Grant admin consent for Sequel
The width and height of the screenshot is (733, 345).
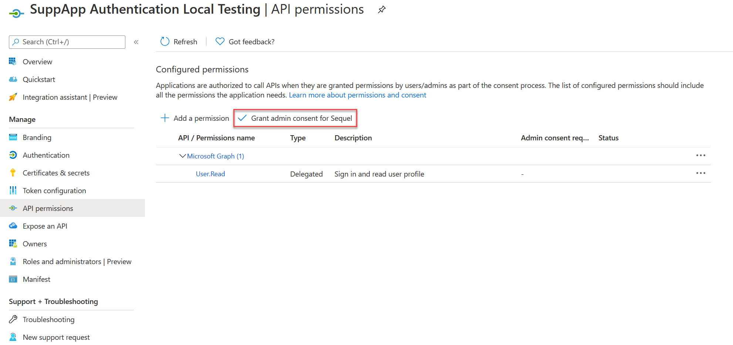pos(295,118)
